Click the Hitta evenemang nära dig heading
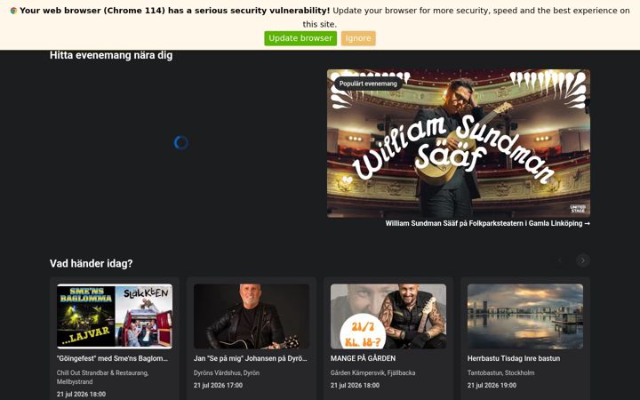The width and height of the screenshot is (640, 400). pos(111,55)
